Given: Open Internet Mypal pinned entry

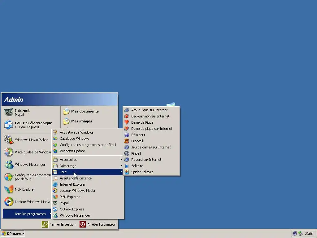Looking at the screenshot, I should (31, 112).
